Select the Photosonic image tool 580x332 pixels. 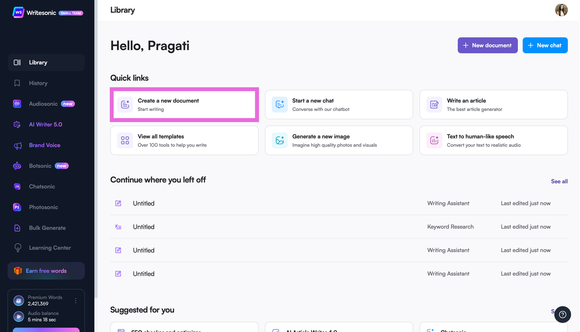tap(43, 207)
